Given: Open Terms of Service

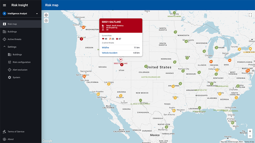Looking at the screenshot, I should [x=16, y=132].
